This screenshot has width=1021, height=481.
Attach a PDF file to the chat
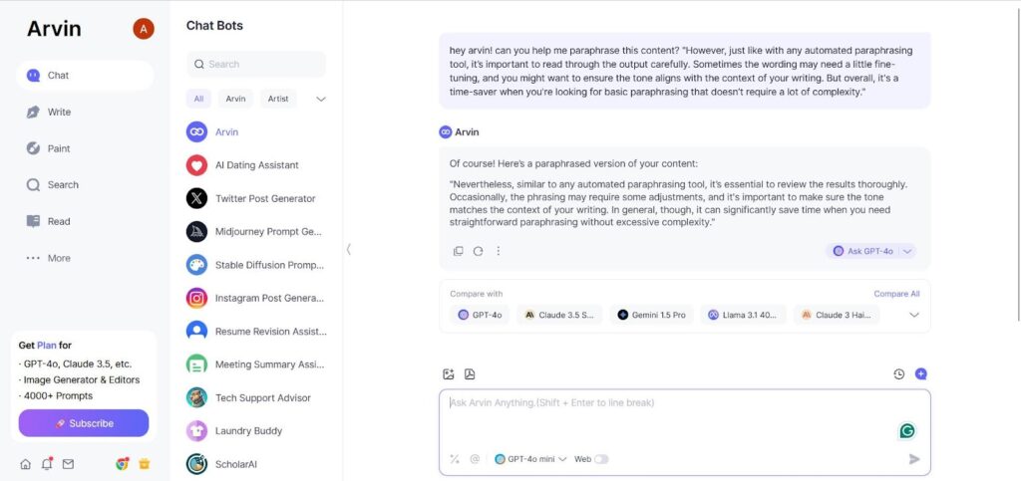click(x=470, y=373)
